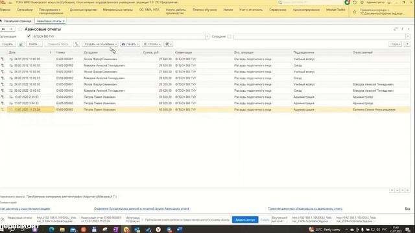Open the Главное menu section
The width and height of the screenshot is (415, 233).
pos(5,10)
